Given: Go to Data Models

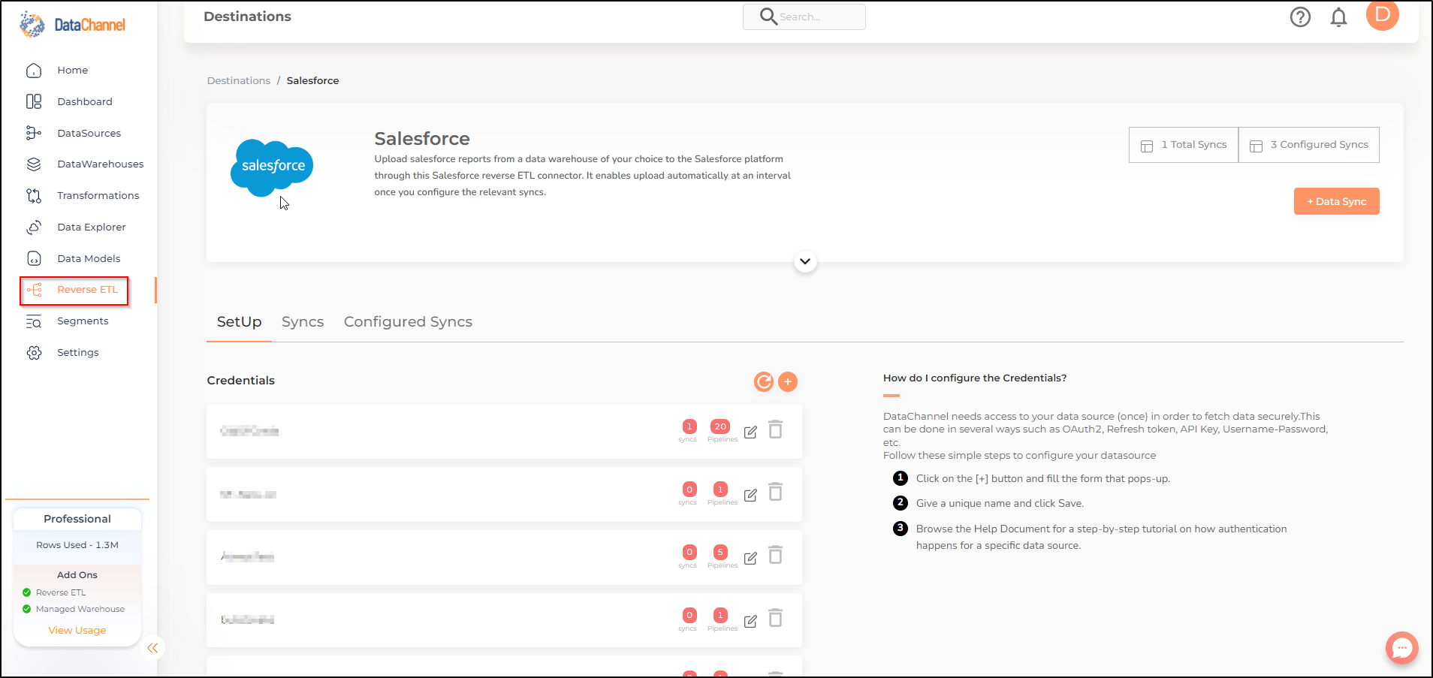Looking at the screenshot, I should click(89, 258).
